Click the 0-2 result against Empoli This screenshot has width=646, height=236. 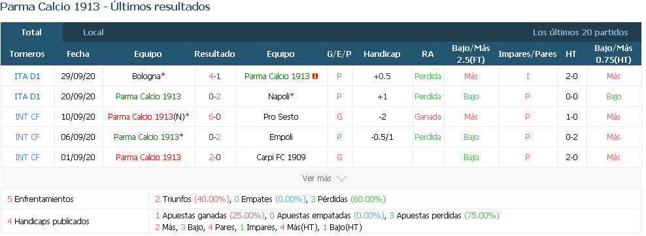[214, 137]
